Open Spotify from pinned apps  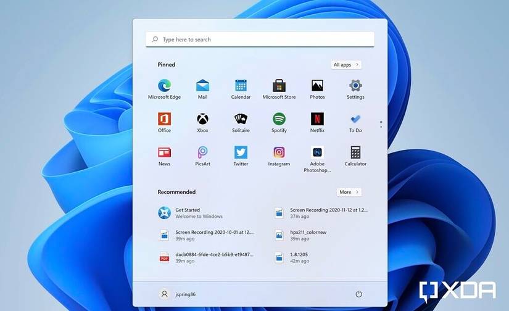pyautogui.click(x=279, y=123)
